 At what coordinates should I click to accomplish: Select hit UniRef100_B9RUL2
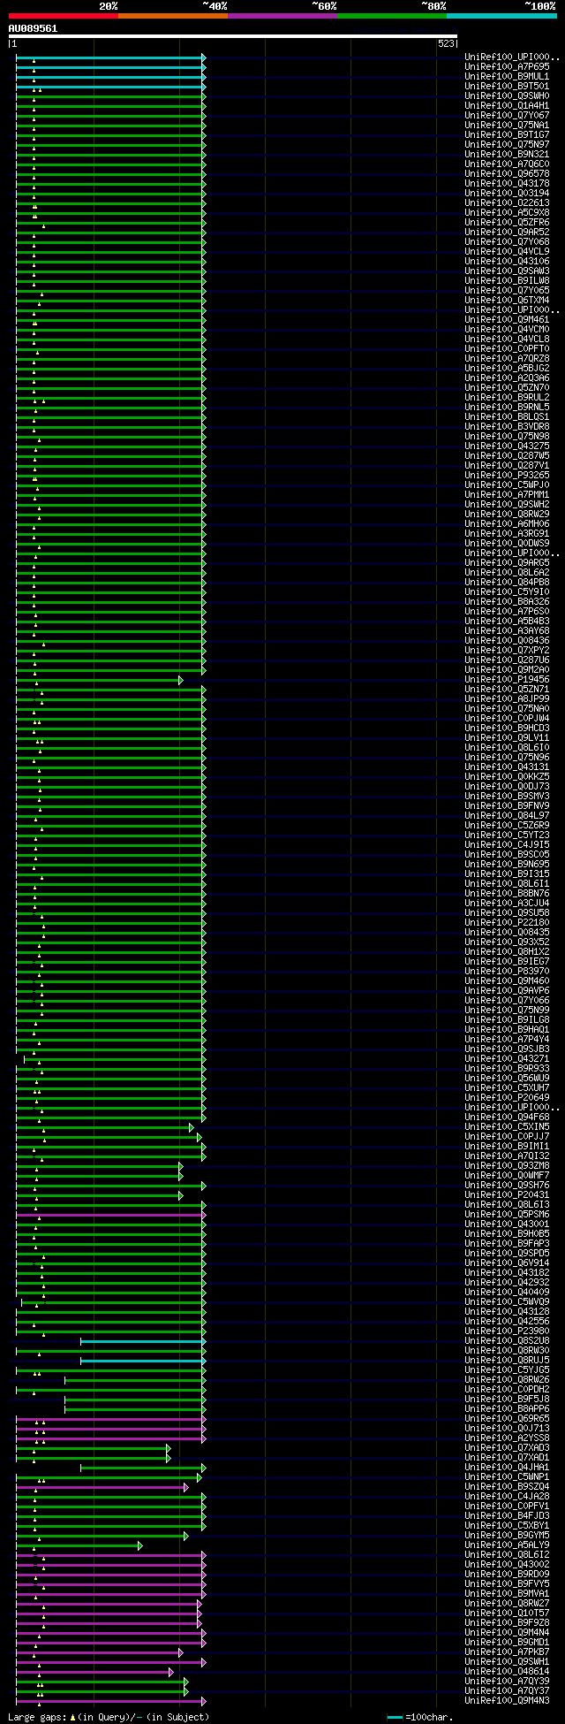(507, 397)
